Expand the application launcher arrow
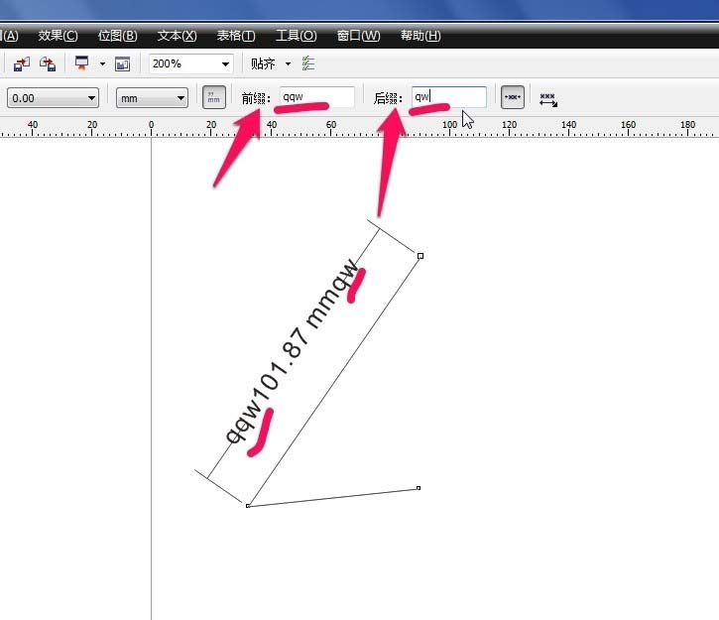The width and height of the screenshot is (719, 620). pyautogui.click(x=103, y=63)
